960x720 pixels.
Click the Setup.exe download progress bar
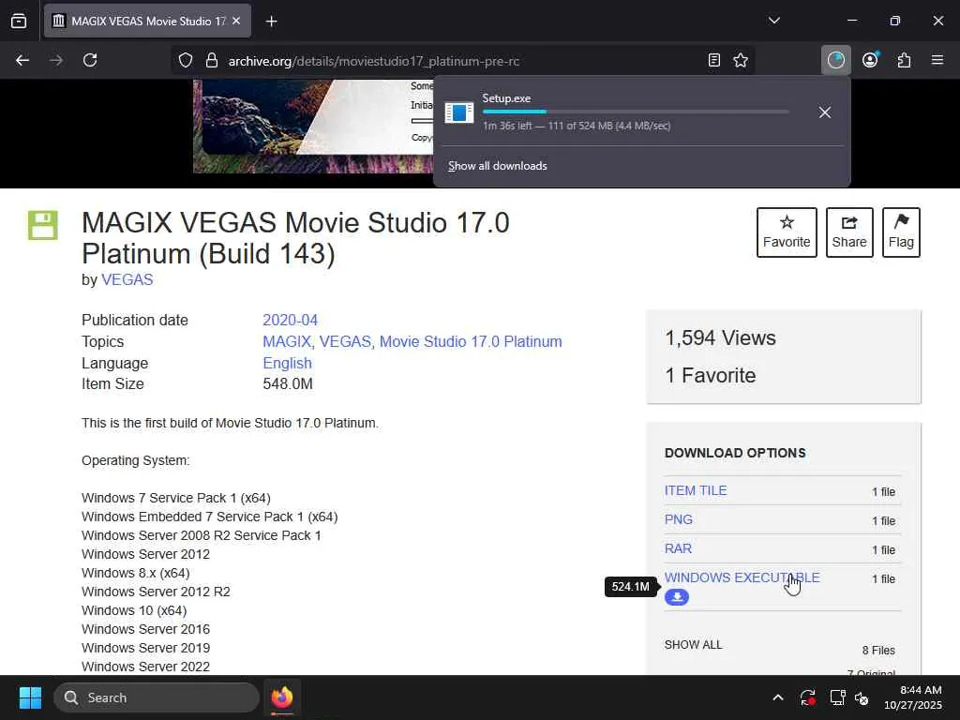pyautogui.click(x=636, y=112)
